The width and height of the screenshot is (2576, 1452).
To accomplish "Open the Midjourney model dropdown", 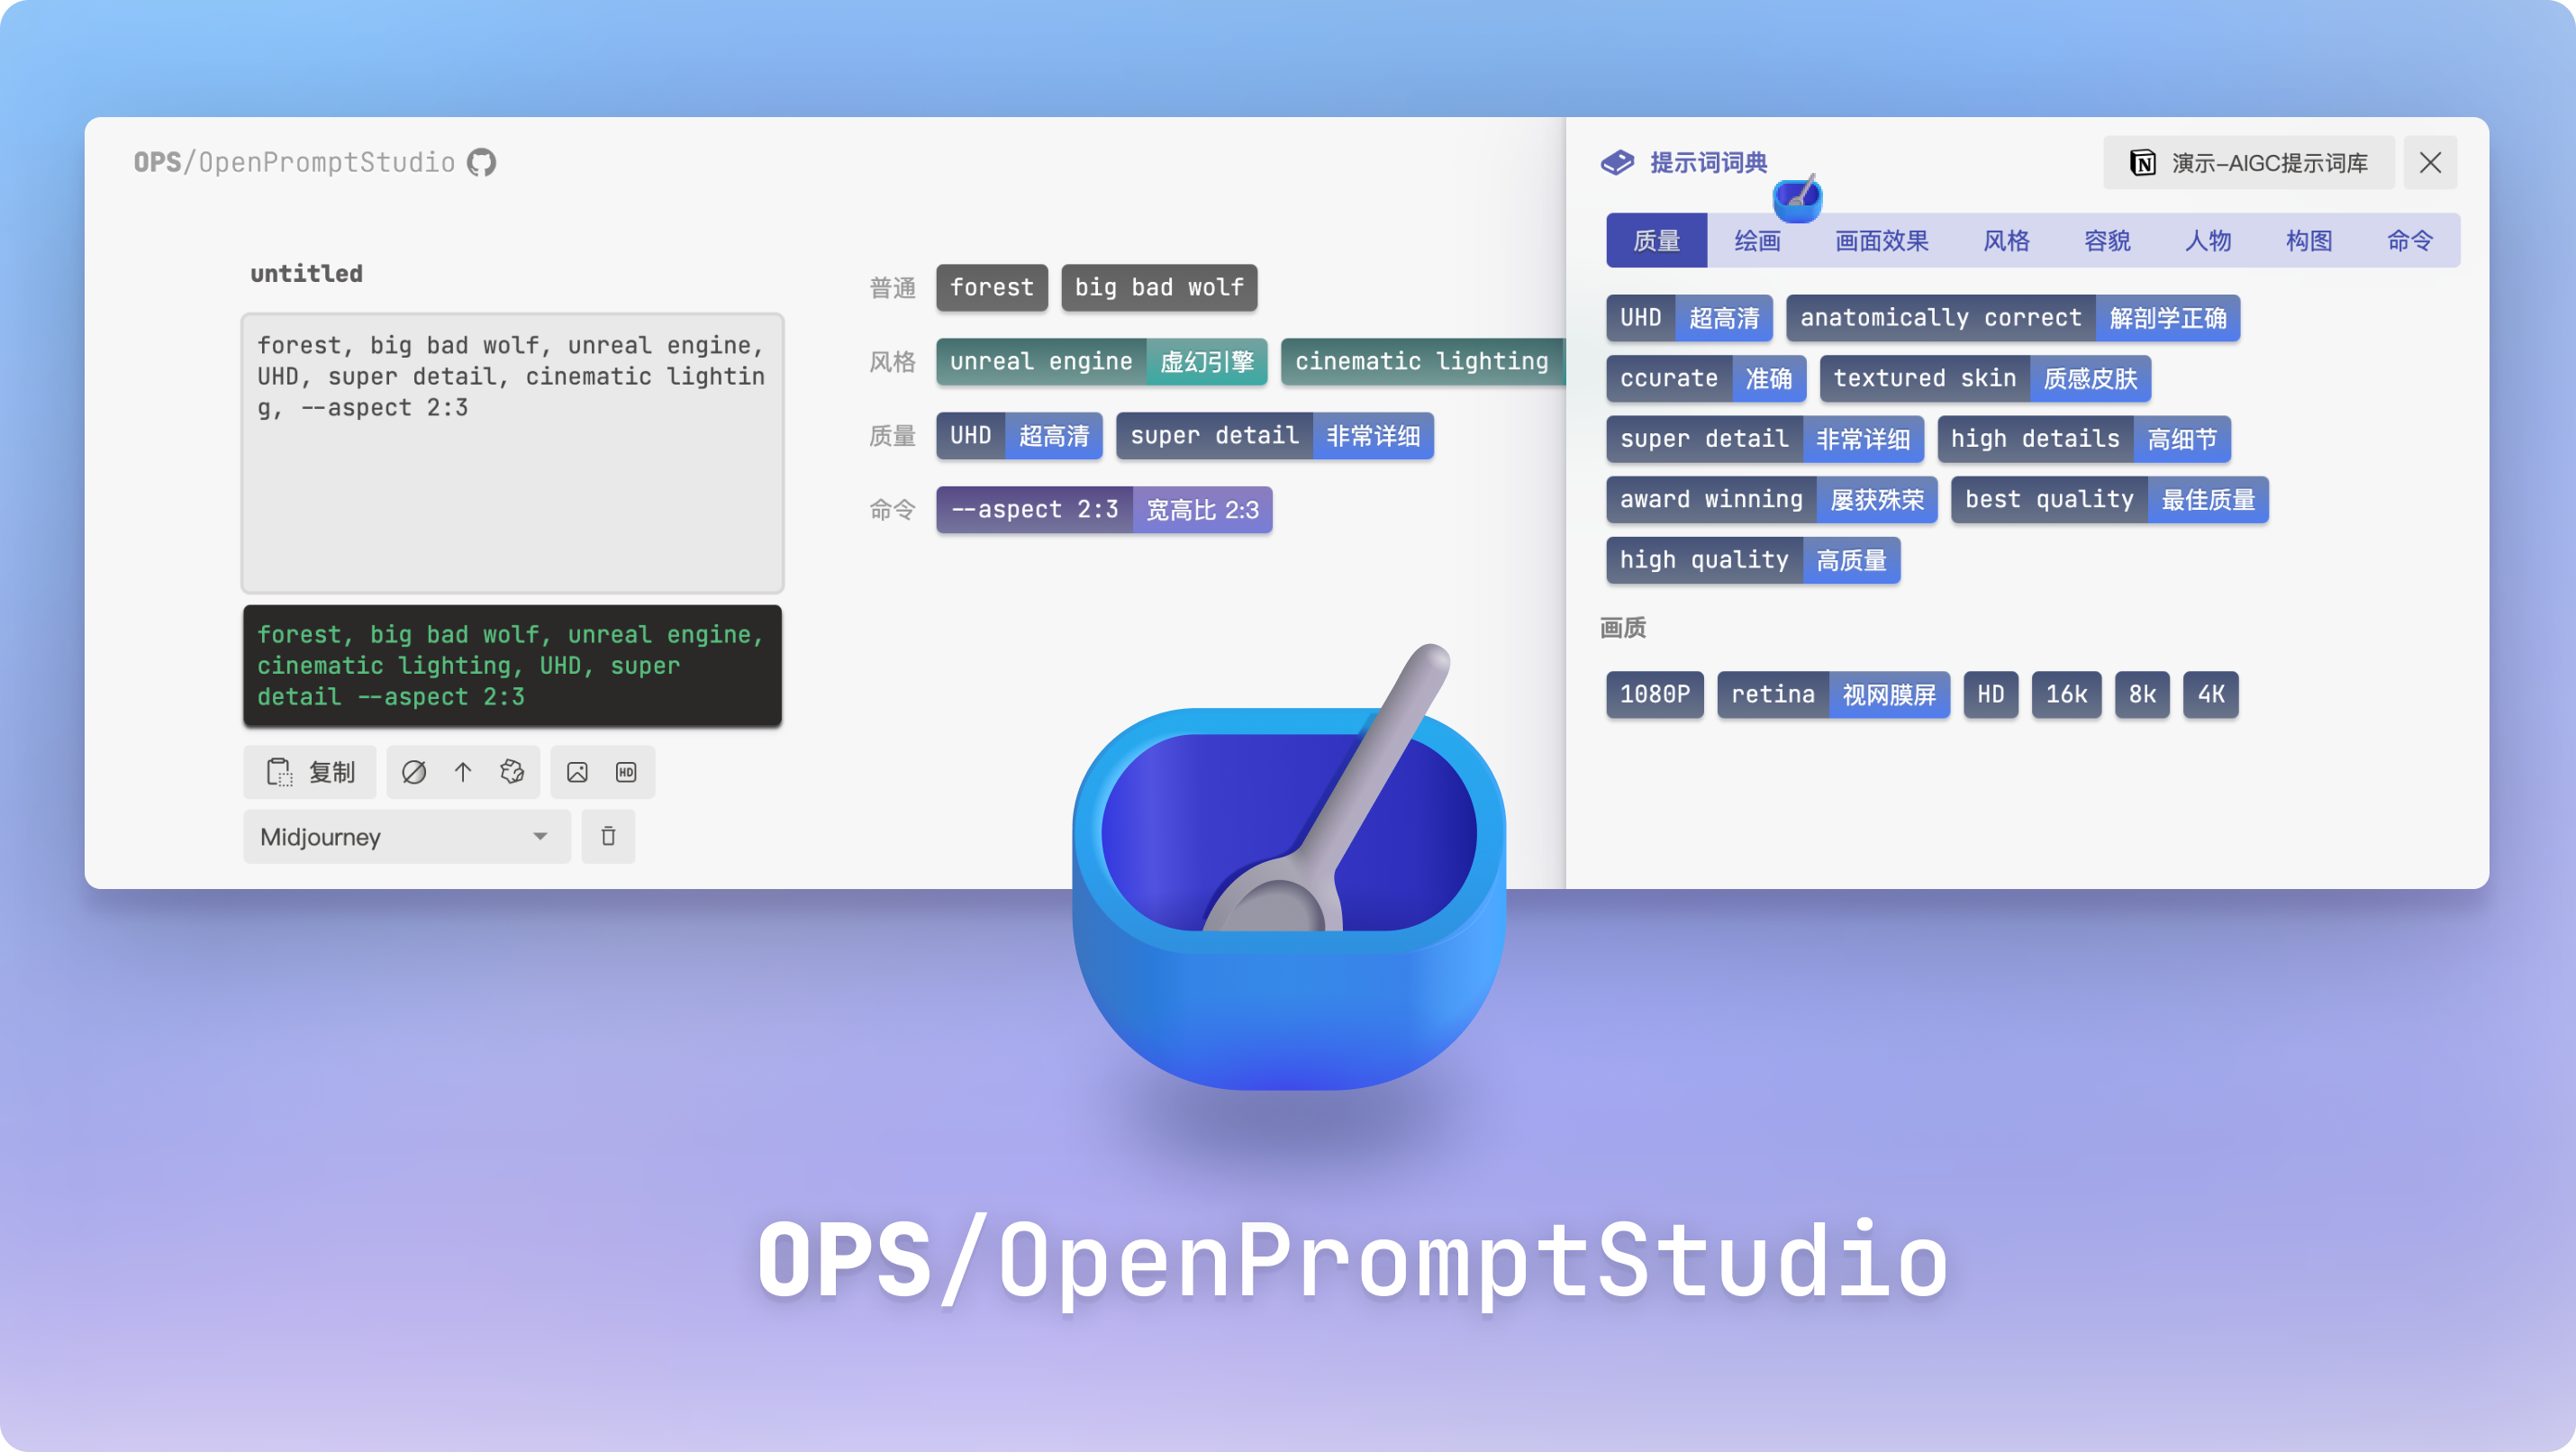I will pyautogui.click(x=404, y=837).
